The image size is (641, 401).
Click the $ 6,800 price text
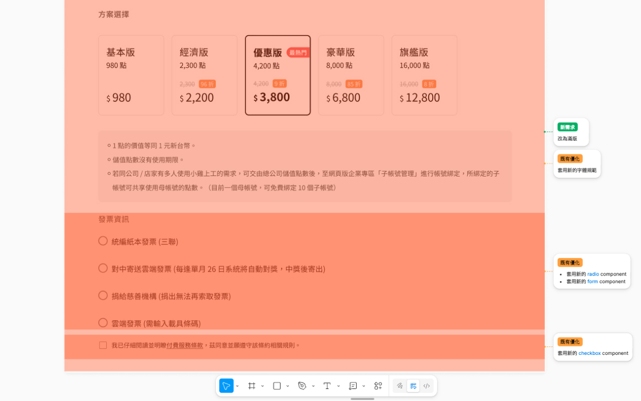[343, 98]
